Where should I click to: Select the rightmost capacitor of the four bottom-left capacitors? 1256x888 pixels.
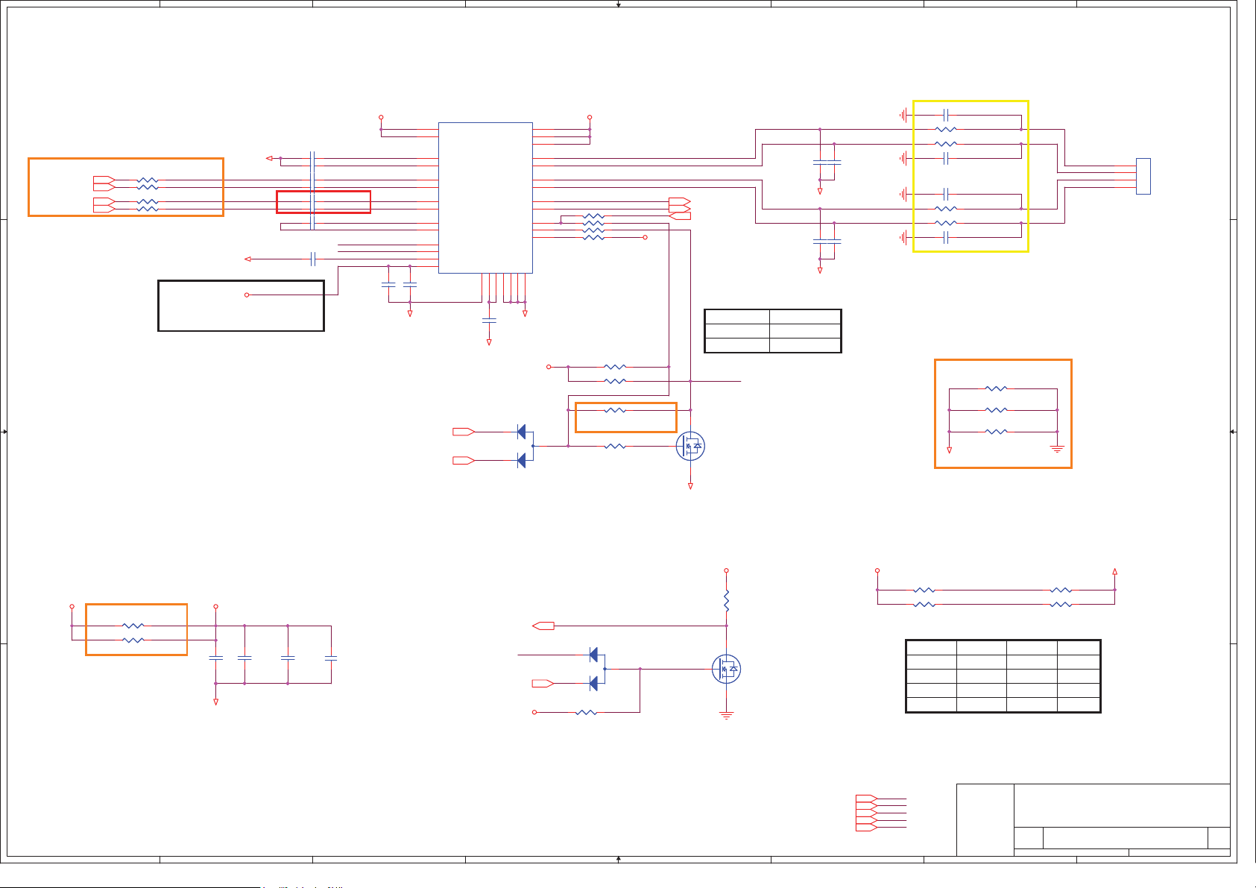pyautogui.click(x=331, y=658)
